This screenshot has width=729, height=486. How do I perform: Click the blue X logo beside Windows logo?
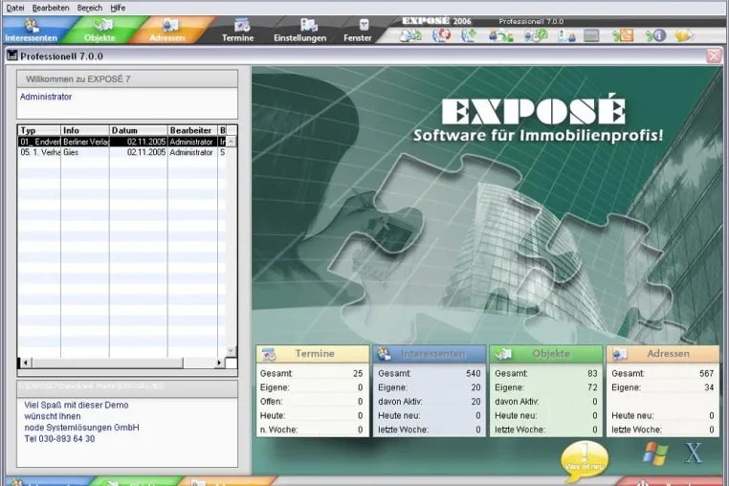[x=694, y=453]
